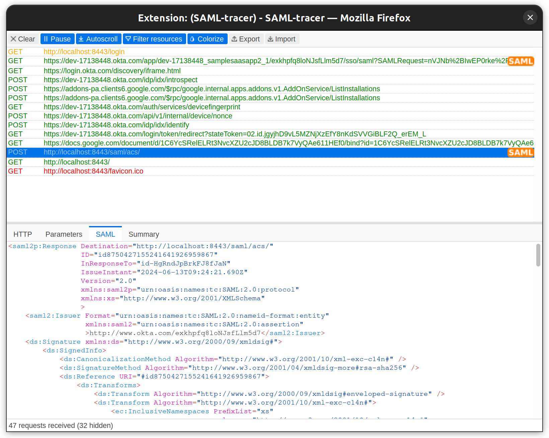The height and width of the screenshot is (438, 549).
Task: Select the POST internal/device/nonce request
Action: (x=270, y=116)
